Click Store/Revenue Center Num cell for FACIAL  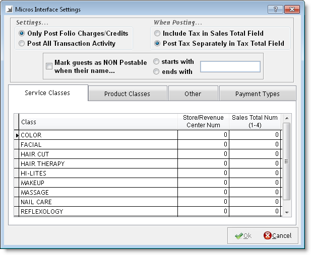coord(203,145)
